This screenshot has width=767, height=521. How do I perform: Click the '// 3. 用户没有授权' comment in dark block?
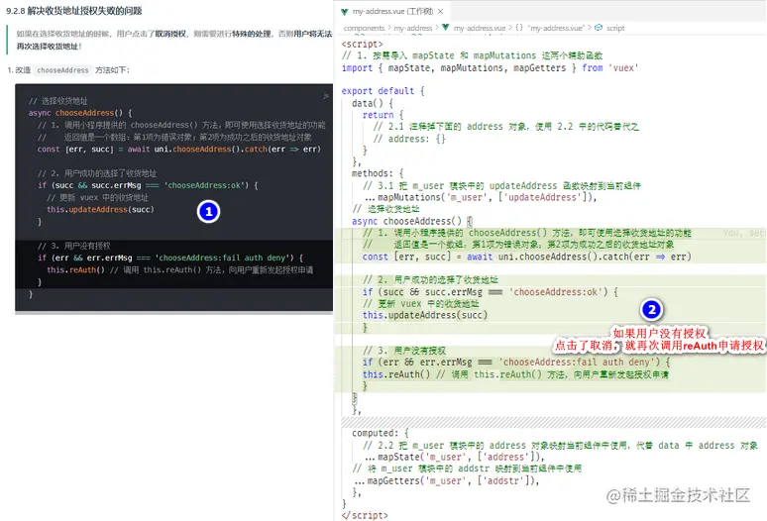coord(74,246)
